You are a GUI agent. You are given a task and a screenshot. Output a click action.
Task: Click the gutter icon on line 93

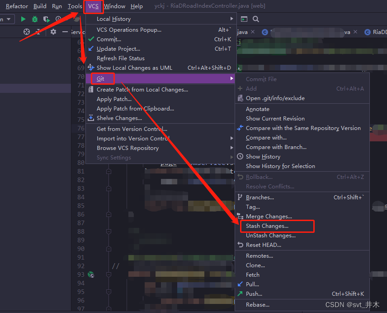(91, 274)
